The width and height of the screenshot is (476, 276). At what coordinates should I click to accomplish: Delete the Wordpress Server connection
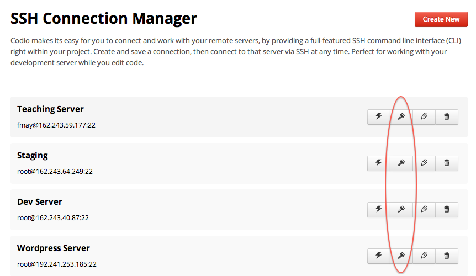tap(447, 256)
